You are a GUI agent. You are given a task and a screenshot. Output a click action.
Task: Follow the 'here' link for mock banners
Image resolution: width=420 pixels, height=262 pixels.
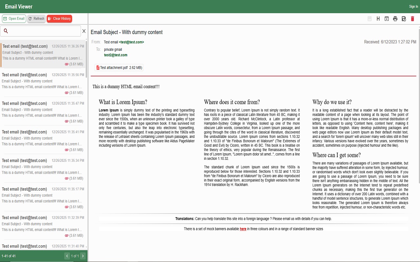(x=243, y=229)
